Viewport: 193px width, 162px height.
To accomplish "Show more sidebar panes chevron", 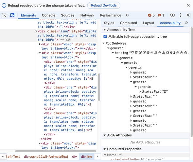I will click(186, 23).
